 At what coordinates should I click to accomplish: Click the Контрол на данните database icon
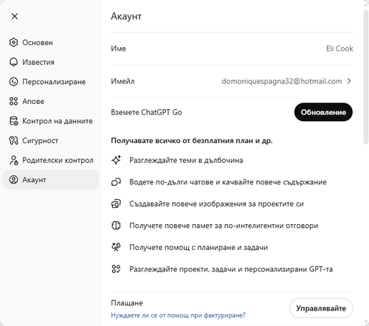coord(13,121)
